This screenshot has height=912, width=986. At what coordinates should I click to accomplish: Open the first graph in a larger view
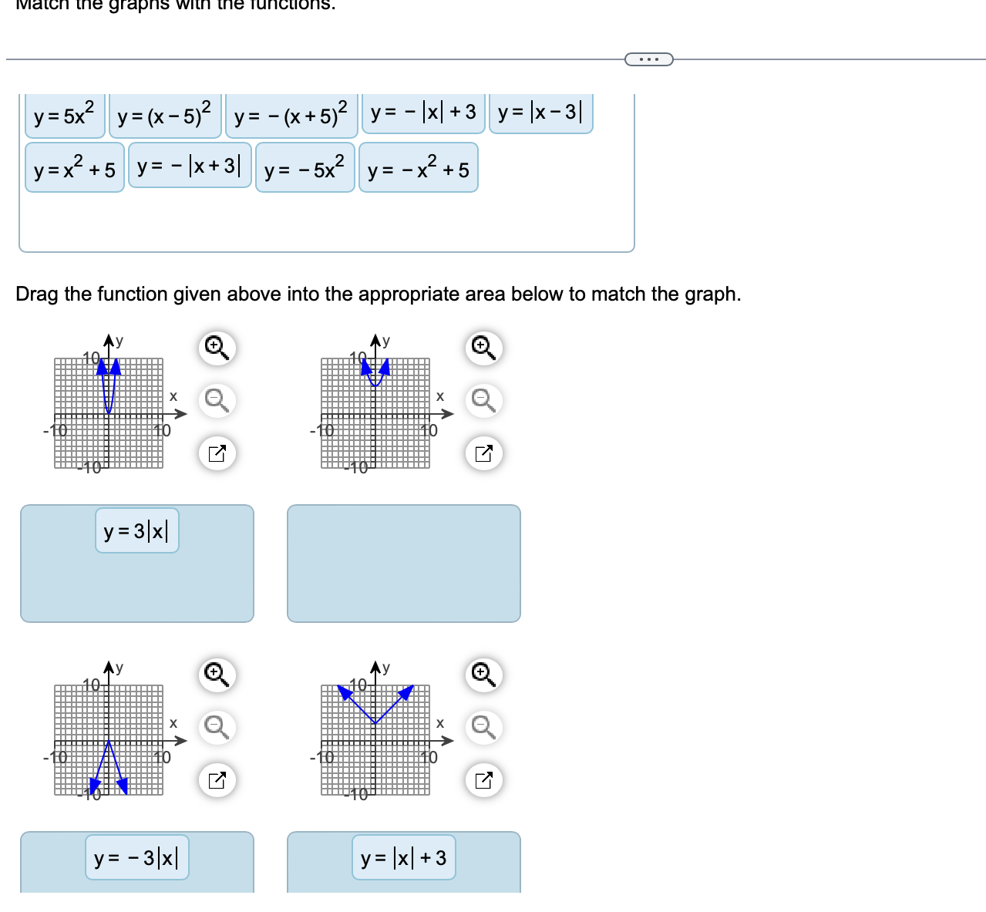click(217, 453)
